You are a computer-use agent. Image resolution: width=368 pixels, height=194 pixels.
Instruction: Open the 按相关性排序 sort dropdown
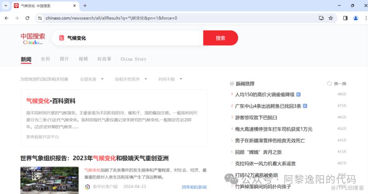130,79
